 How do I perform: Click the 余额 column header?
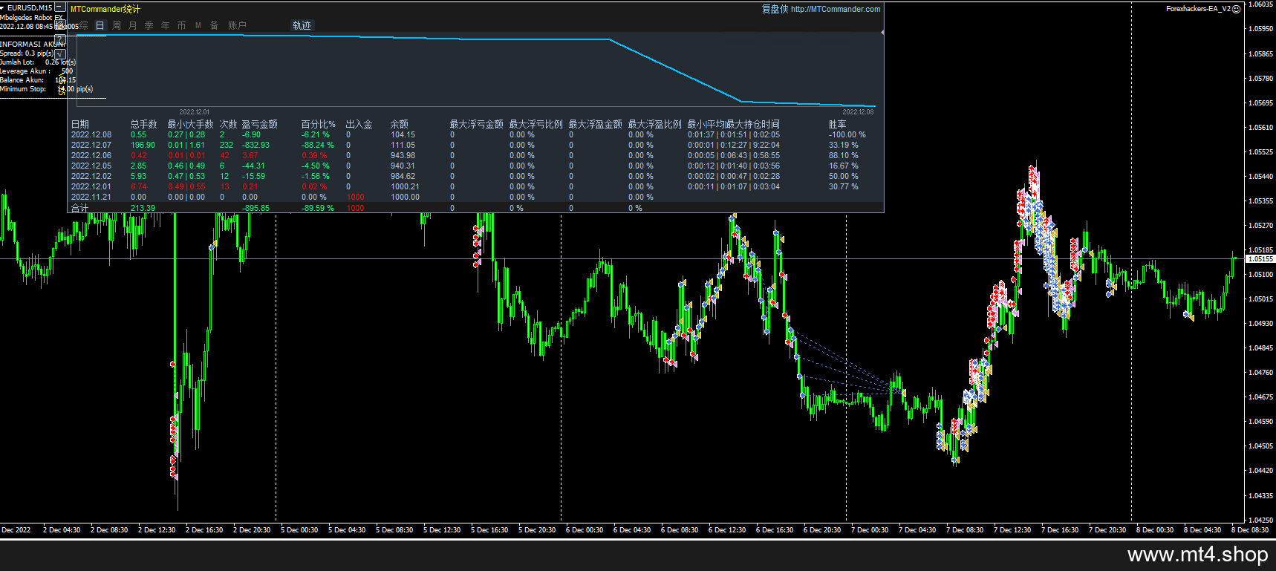[x=400, y=124]
